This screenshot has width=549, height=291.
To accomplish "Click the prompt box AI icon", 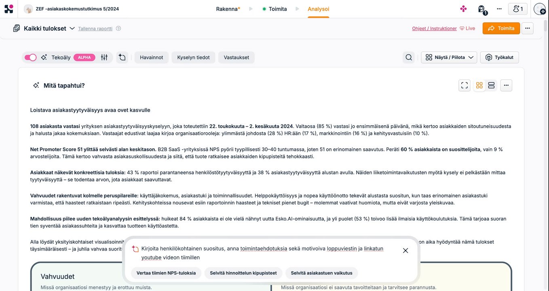I will click(x=135, y=249).
